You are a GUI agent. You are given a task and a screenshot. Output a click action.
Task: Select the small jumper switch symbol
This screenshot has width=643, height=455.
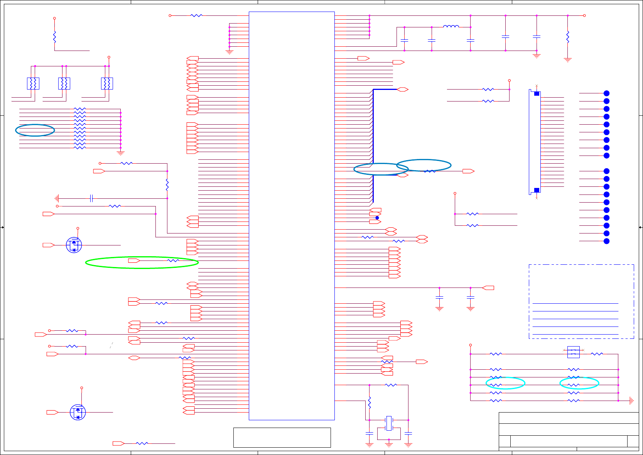[574, 352]
